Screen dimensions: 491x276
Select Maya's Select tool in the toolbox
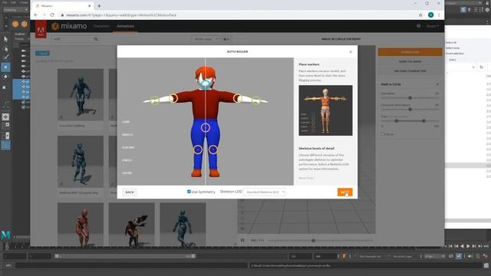point(5,39)
